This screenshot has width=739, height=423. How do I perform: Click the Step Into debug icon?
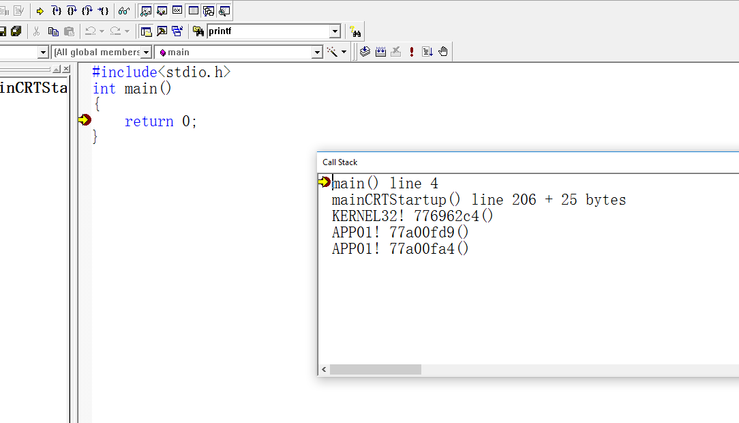57,11
